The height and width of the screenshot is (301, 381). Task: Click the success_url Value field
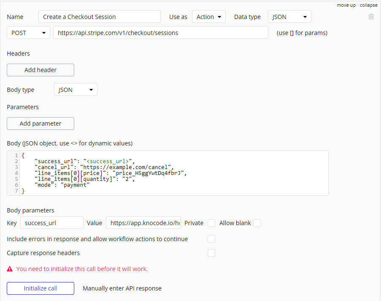click(143, 223)
